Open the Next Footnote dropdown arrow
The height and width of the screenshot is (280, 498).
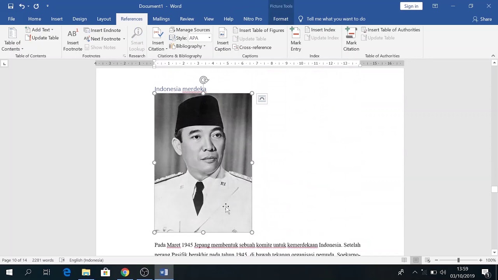coord(124,39)
